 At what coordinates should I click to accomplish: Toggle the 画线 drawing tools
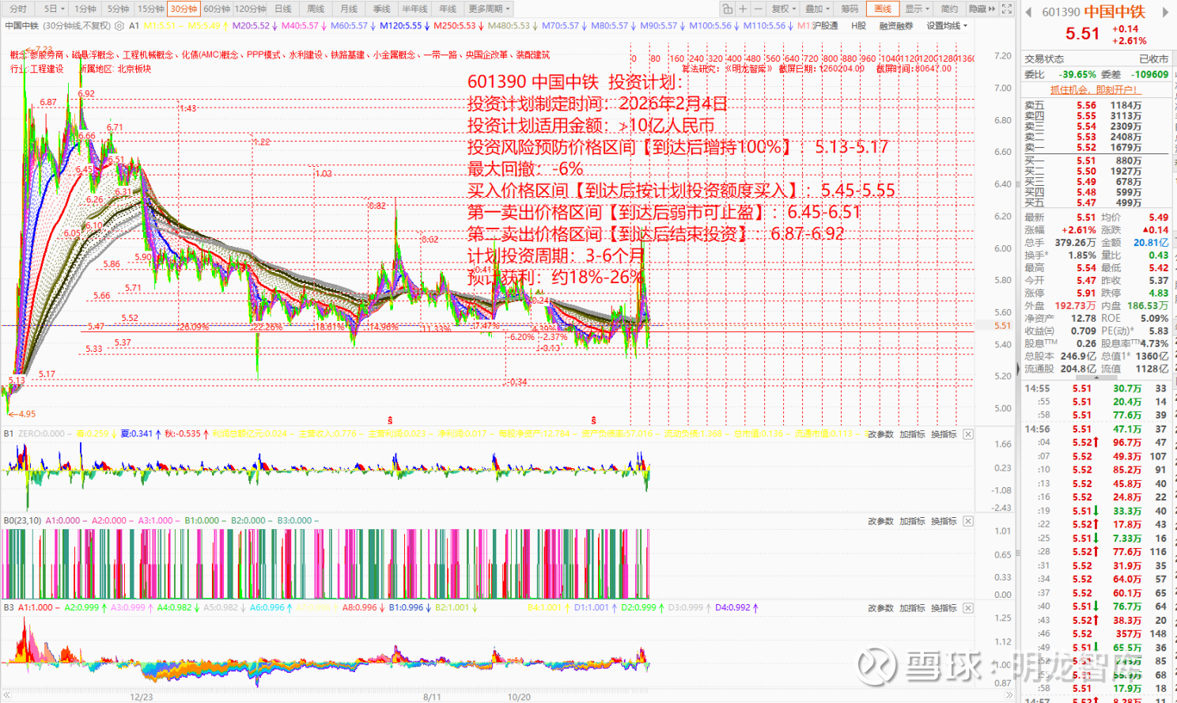point(883,9)
